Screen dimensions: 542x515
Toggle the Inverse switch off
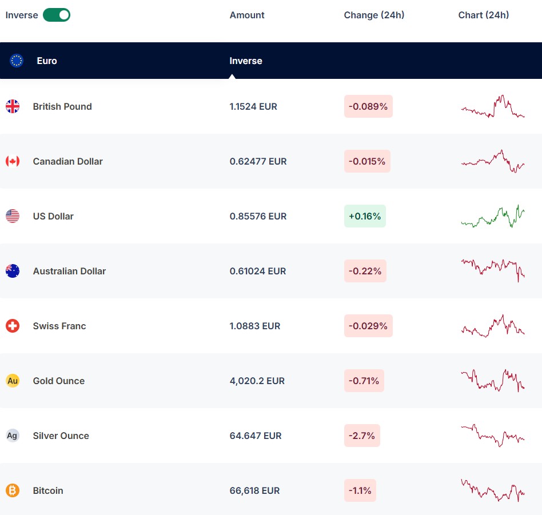tap(56, 15)
